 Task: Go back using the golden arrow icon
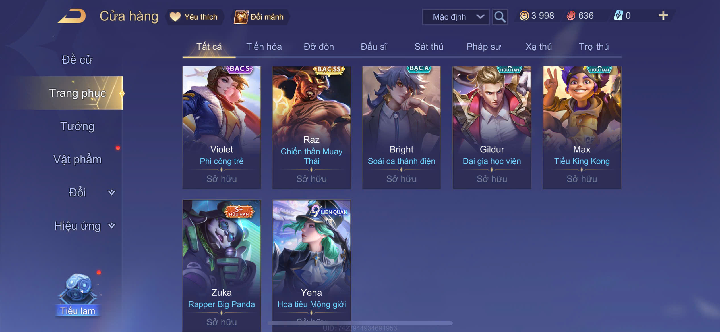72,16
